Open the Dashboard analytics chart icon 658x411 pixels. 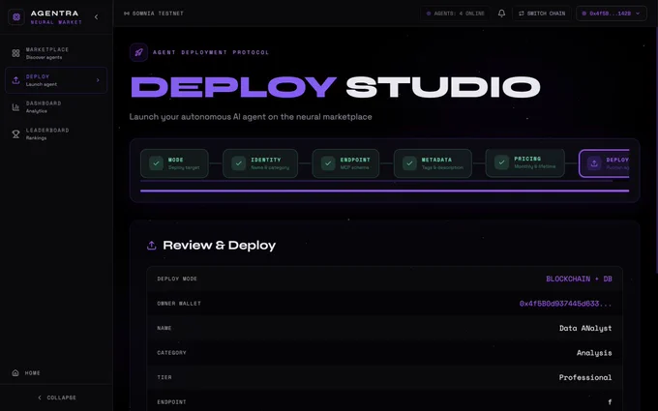pos(15,107)
